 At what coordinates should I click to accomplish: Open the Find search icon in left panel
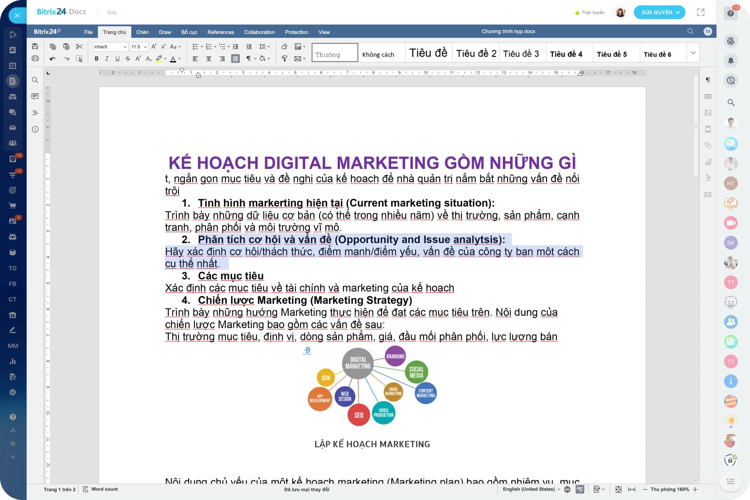coord(35,80)
